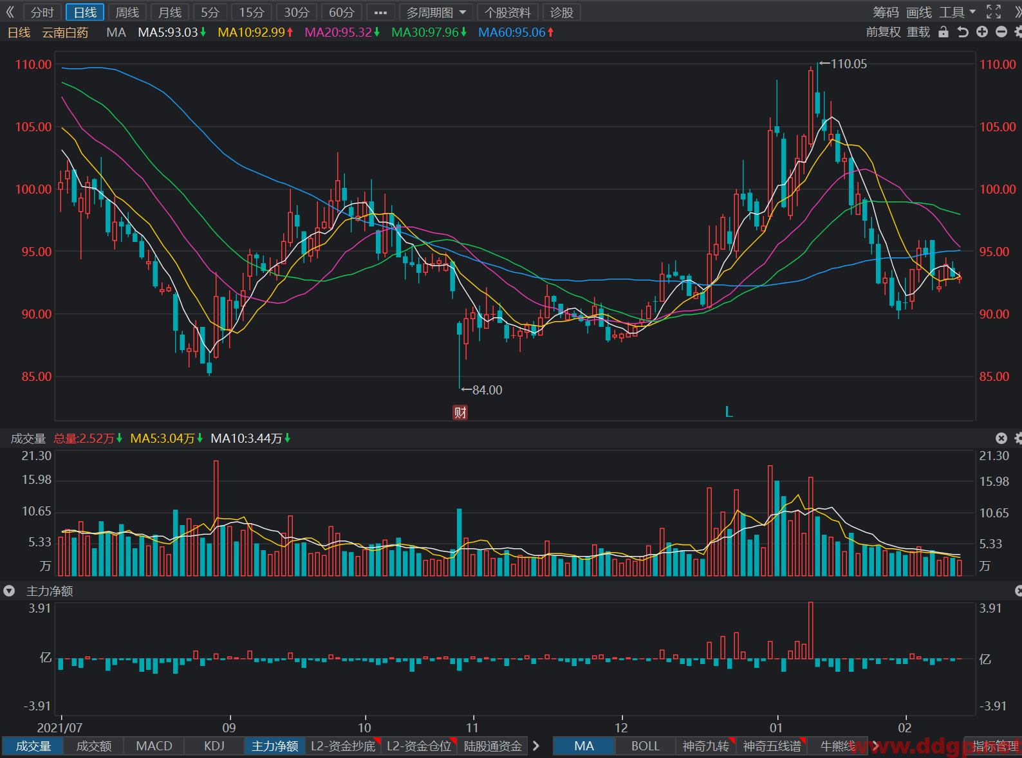Click the undo arrow icon
The width and height of the screenshot is (1022, 758).
[x=963, y=32]
